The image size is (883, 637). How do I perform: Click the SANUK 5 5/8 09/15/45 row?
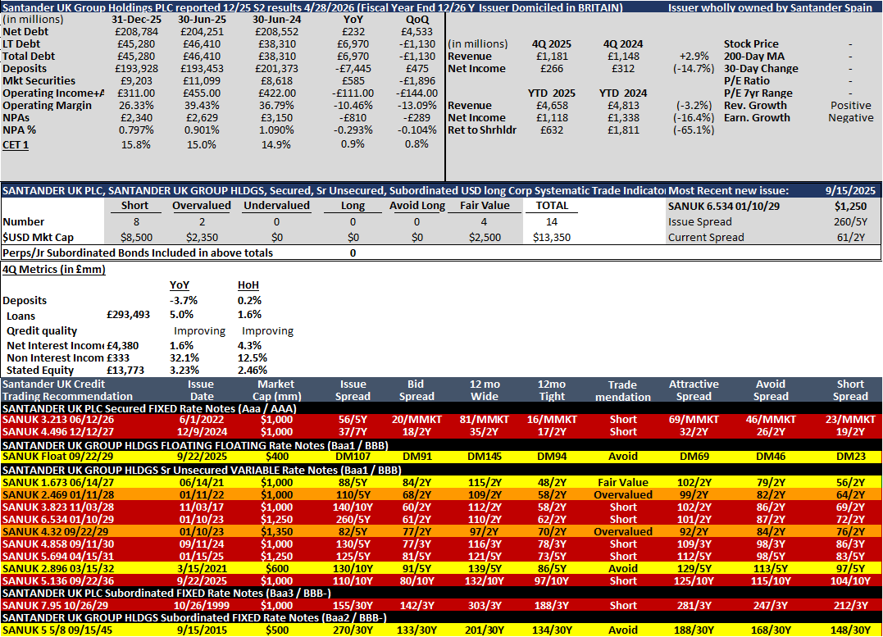click(x=441, y=630)
